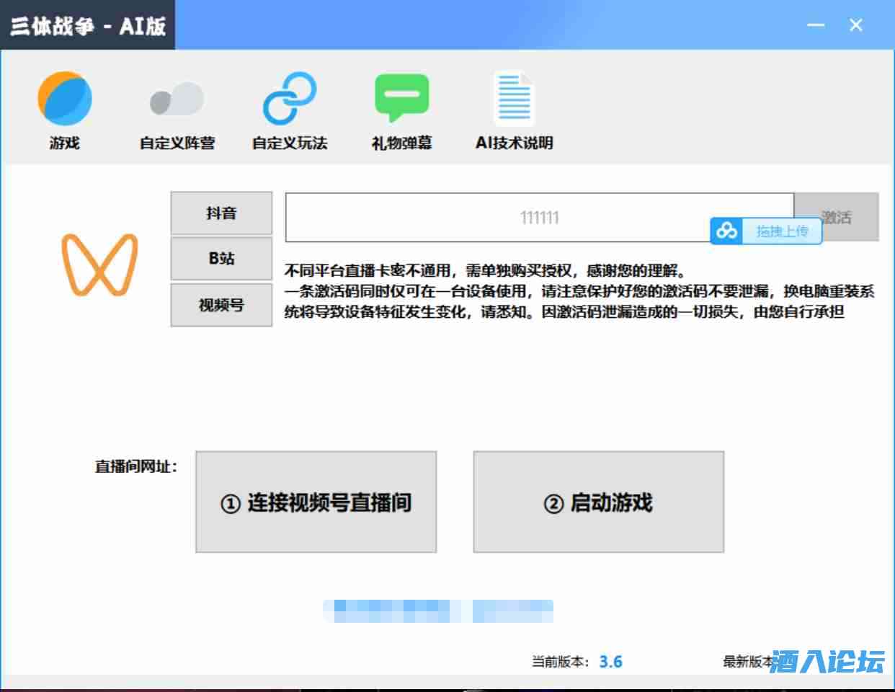Close the 三体战争 AI版 window
This screenshot has height=692, width=895.
coord(856,25)
